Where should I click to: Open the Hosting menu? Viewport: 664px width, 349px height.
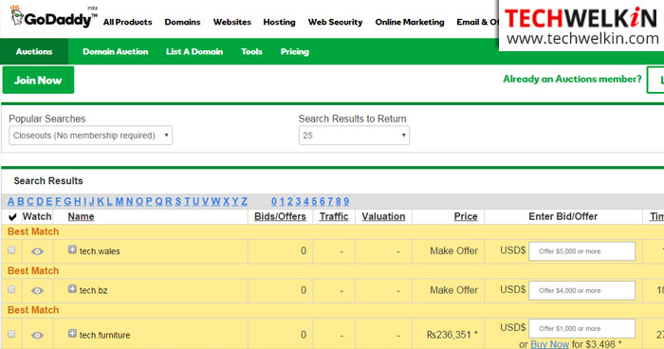click(279, 22)
